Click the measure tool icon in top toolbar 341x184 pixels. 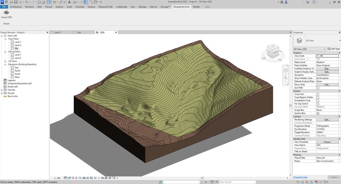click(55, 2)
